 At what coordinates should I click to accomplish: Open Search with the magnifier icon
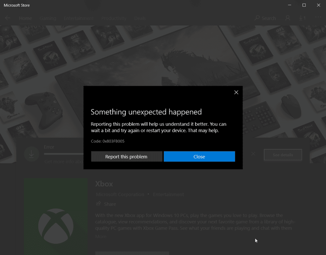click(x=257, y=18)
